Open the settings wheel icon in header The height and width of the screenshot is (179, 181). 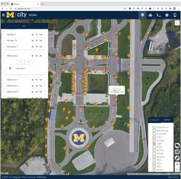[167, 15]
